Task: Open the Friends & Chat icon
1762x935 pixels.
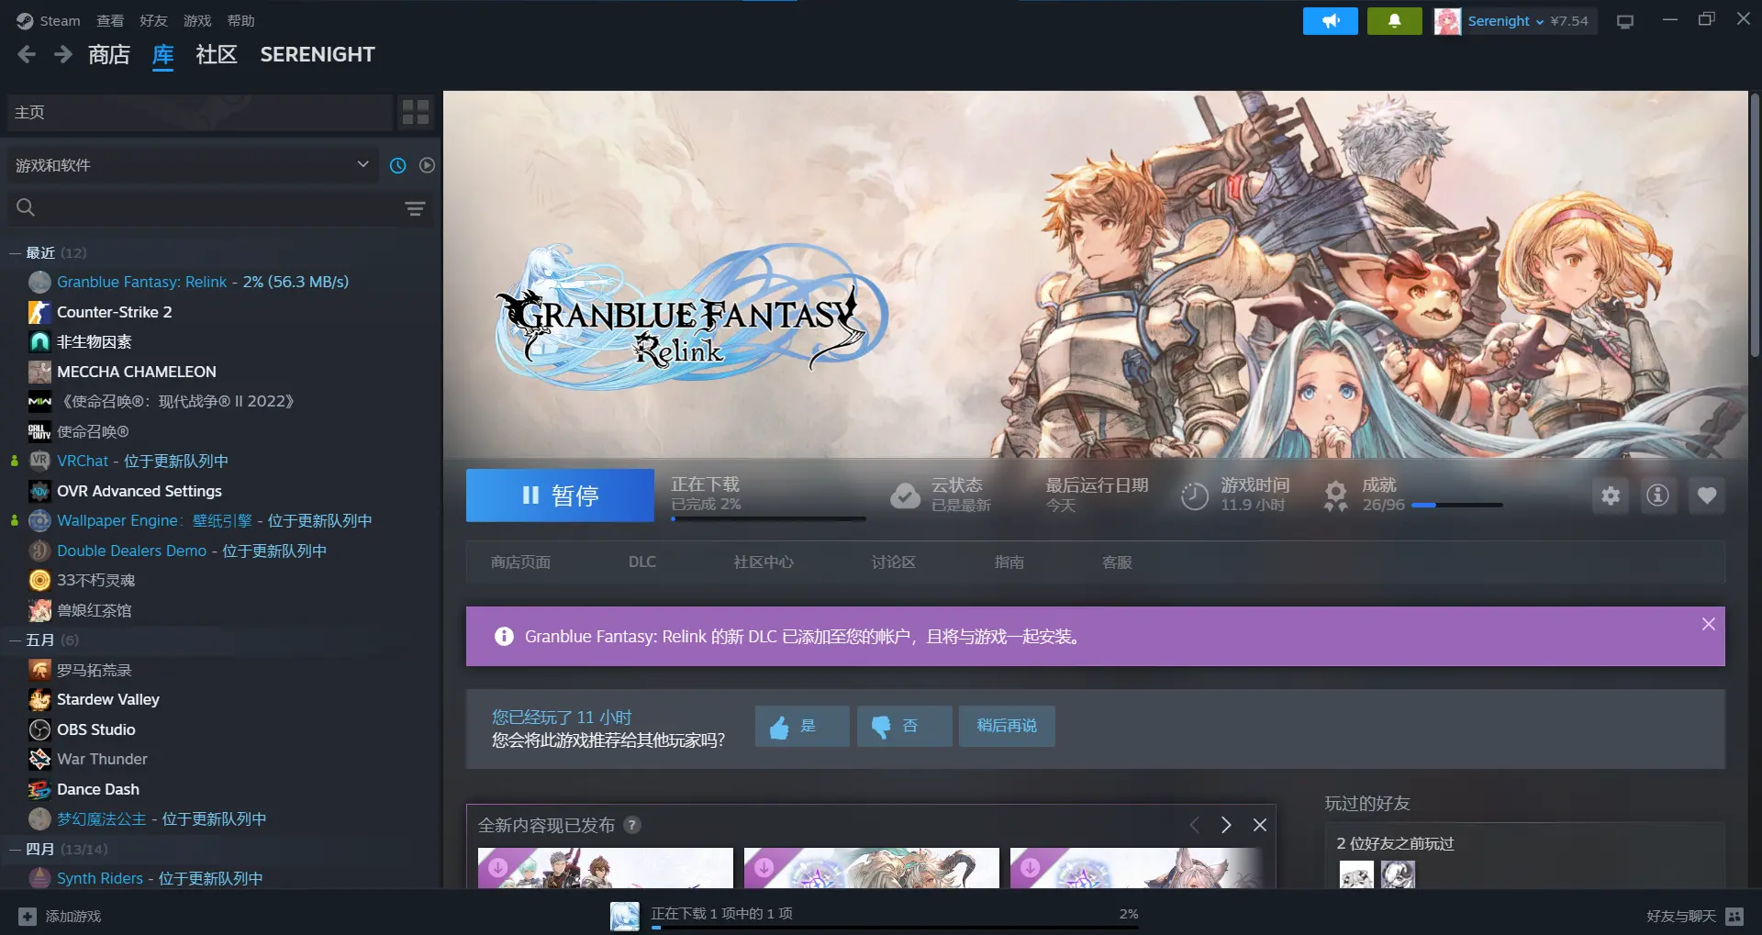Action: (1734, 916)
